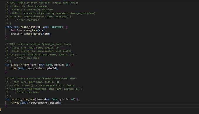Click the commented-out 'fun harvest_from_farm' line
Viewport: 199px width, 114px height.
(x=44, y=89)
